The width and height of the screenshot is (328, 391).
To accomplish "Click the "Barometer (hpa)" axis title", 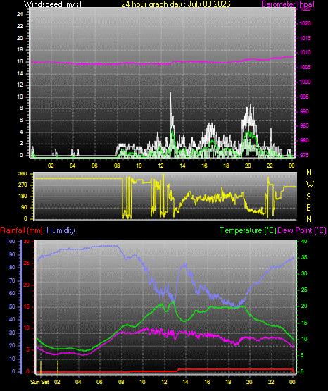I will click(x=288, y=4).
